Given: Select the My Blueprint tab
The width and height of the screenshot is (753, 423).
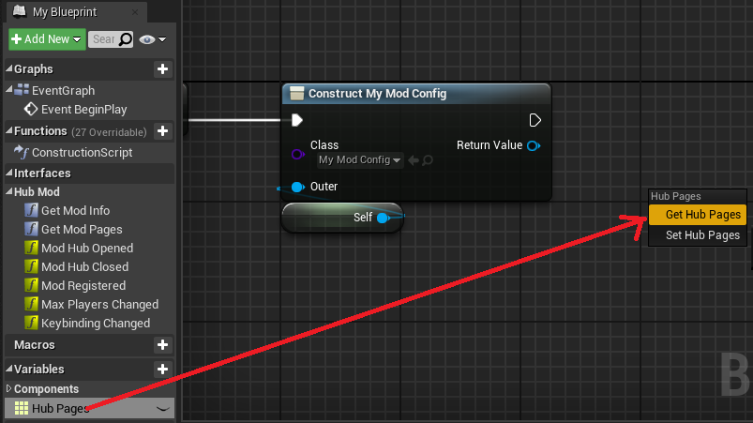Looking at the screenshot, I should pyautogui.click(x=77, y=11).
